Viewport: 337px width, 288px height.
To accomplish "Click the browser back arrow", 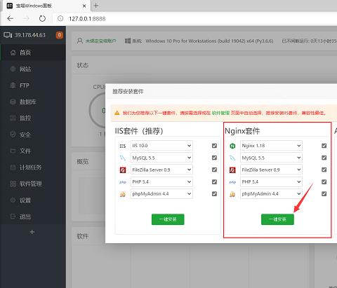I will point(10,18).
